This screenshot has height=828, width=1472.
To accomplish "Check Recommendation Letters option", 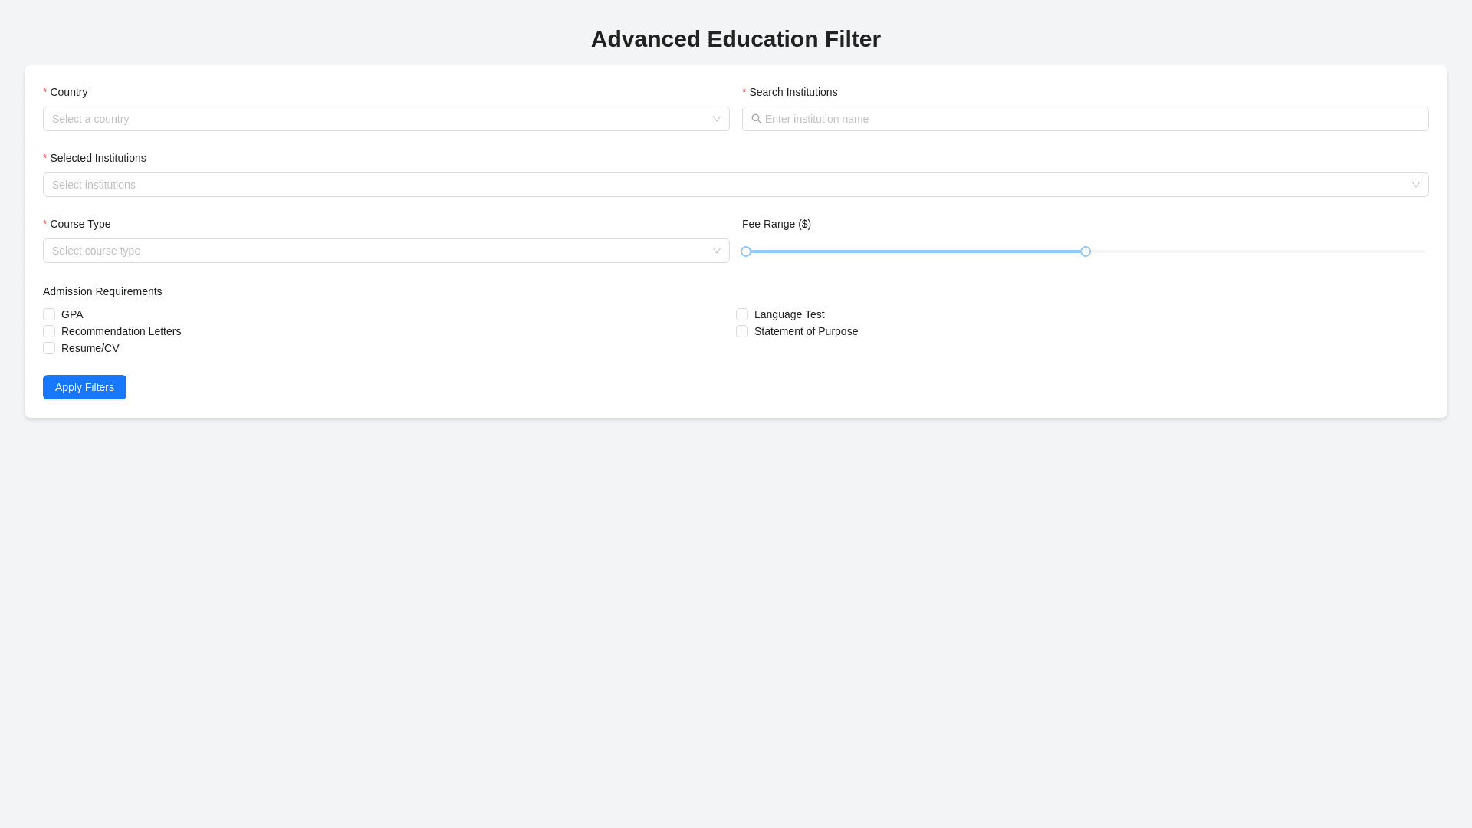I will click(x=49, y=331).
